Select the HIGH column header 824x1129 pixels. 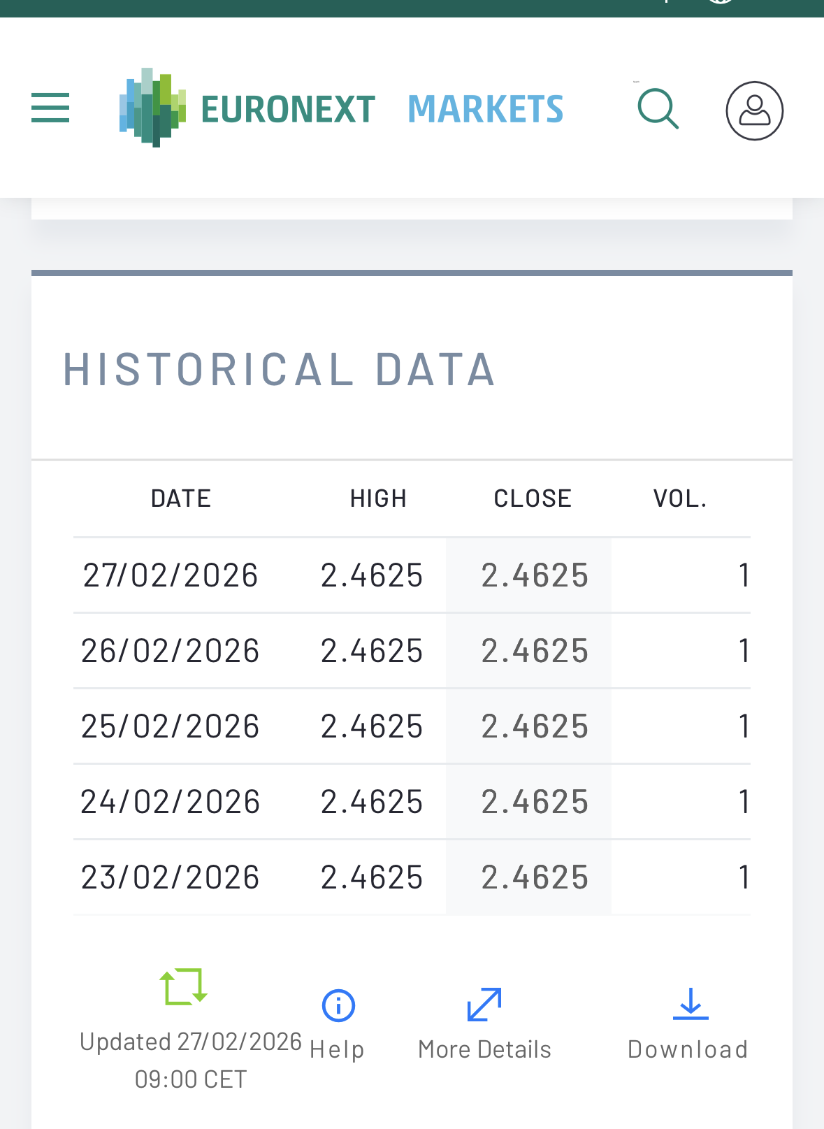378,498
